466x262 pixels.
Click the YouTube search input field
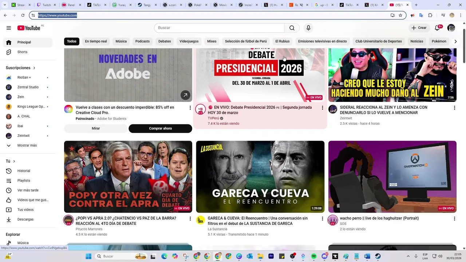tap(219, 28)
